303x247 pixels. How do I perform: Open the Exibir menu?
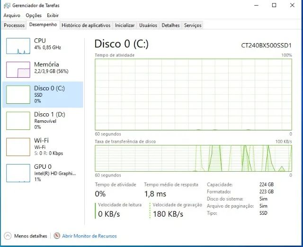(53, 15)
